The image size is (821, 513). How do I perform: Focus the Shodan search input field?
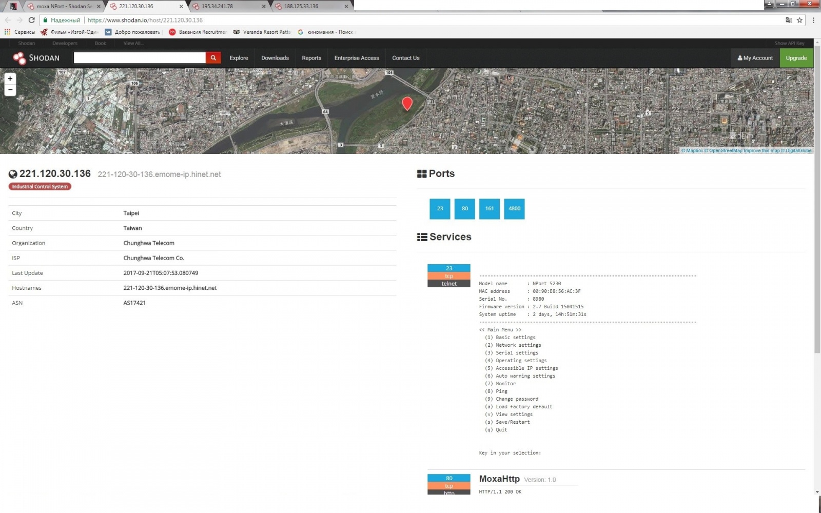pyautogui.click(x=140, y=58)
